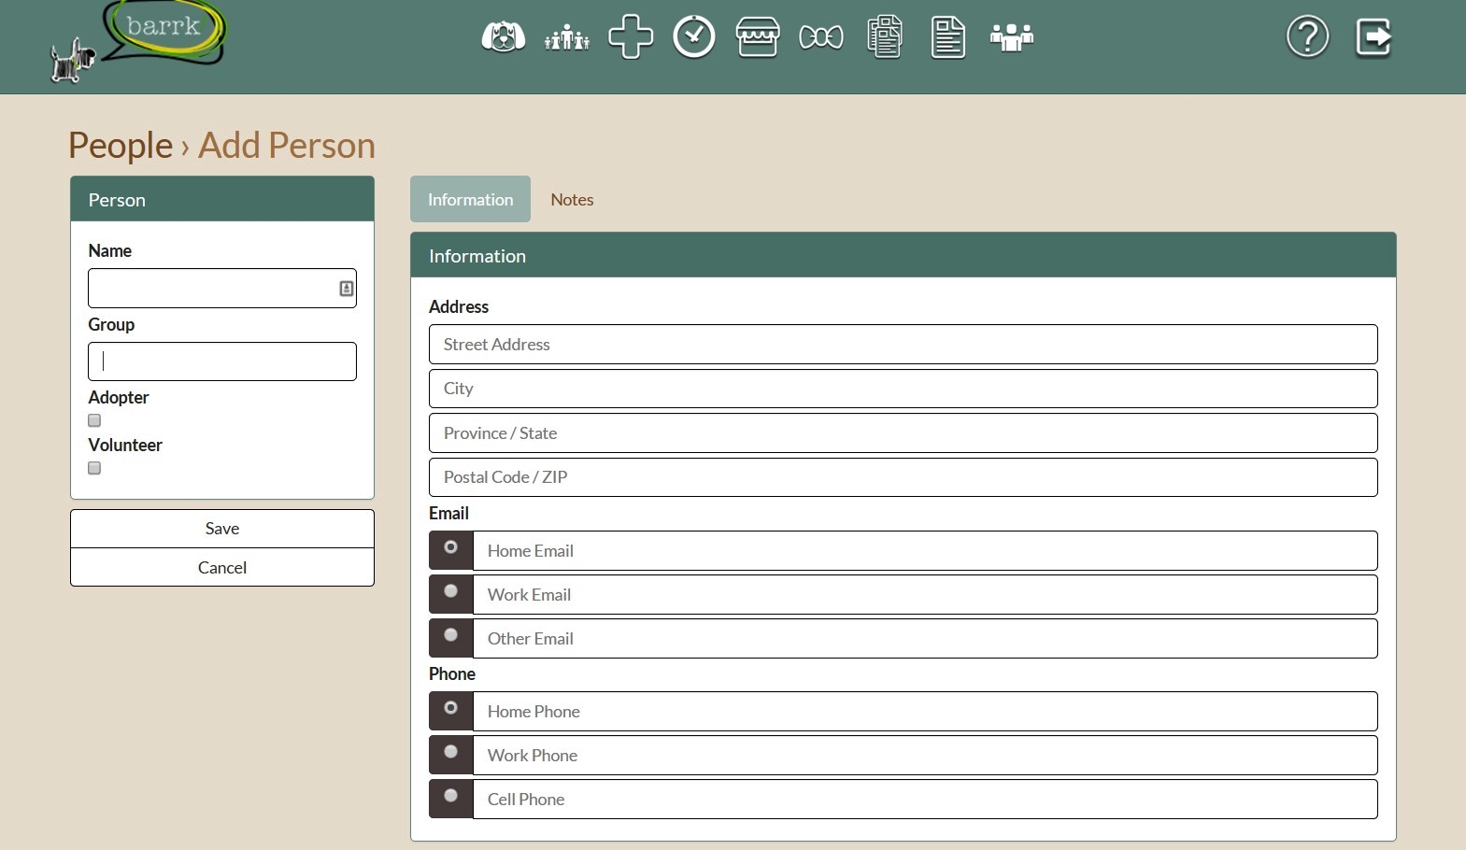Click the barrk logo
1466x850 pixels.
[138, 41]
